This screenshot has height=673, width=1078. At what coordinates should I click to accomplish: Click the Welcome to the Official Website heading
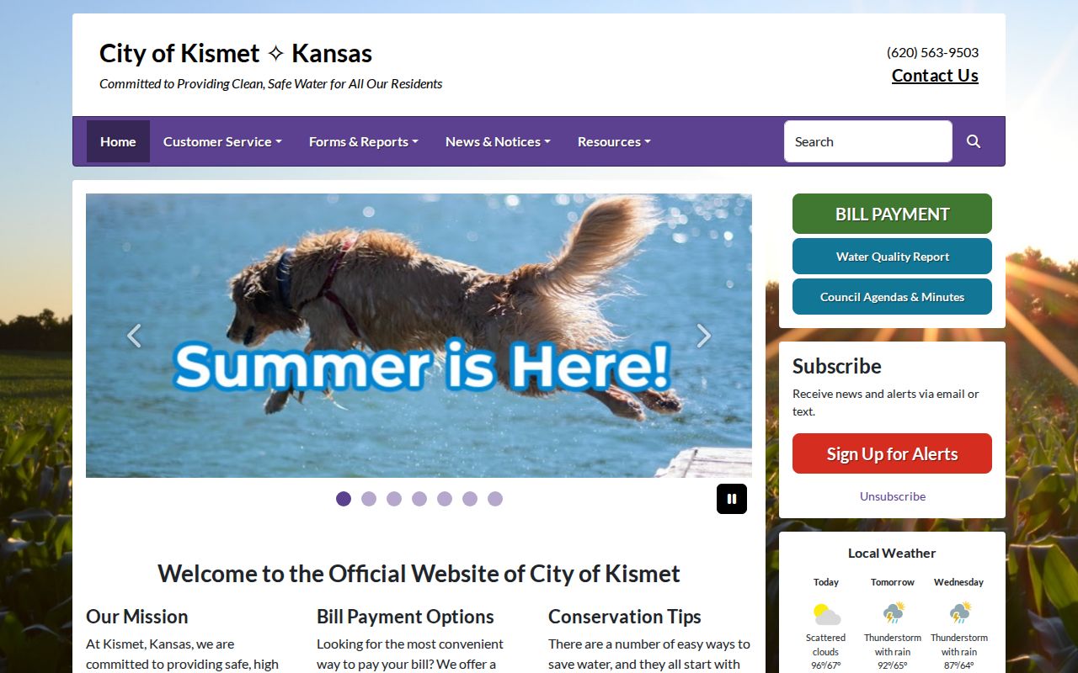419,574
